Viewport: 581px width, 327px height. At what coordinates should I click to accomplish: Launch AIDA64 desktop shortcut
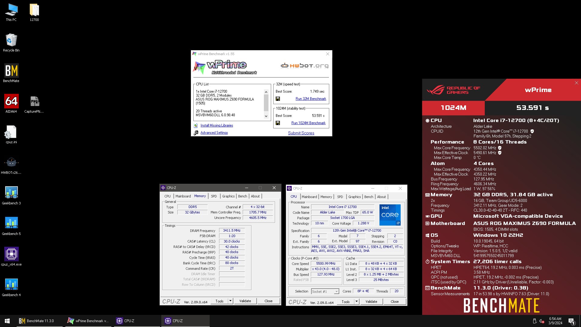[11, 104]
